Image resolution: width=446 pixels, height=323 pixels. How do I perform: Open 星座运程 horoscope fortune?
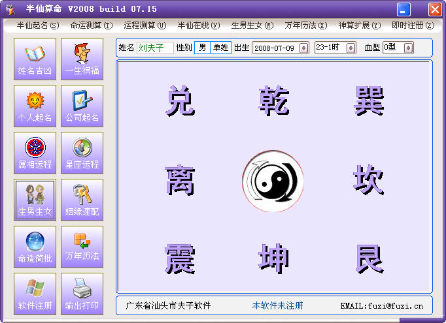tap(82, 153)
